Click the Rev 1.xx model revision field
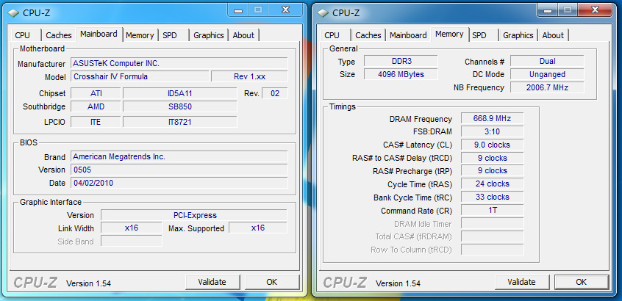622x301 pixels. click(249, 76)
